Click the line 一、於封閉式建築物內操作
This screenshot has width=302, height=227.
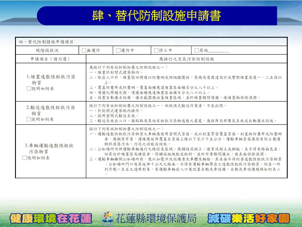[116, 111]
